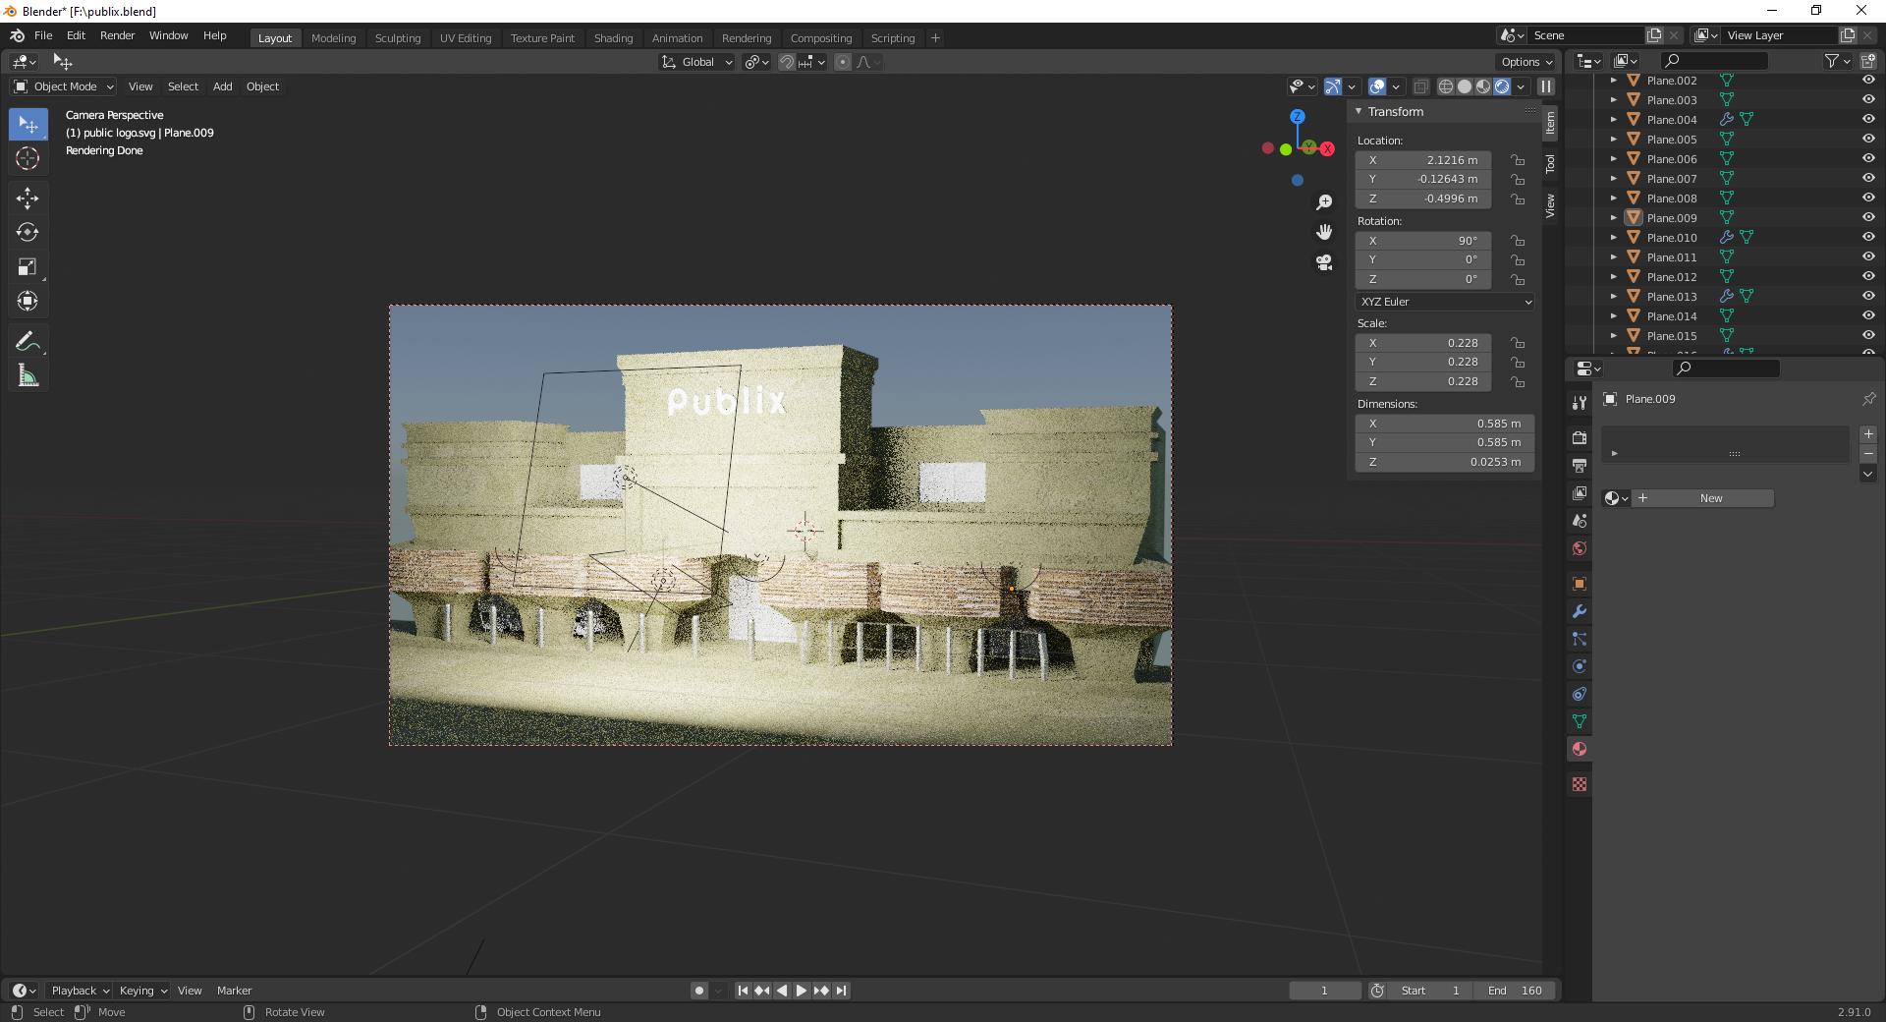1886x1022 pixels.
Task: Toggle snapping magnet in header
Action: click(x=787, y=62)
